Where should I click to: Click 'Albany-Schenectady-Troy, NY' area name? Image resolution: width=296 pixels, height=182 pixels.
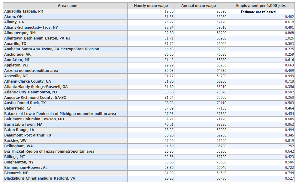tap(31, 28)
